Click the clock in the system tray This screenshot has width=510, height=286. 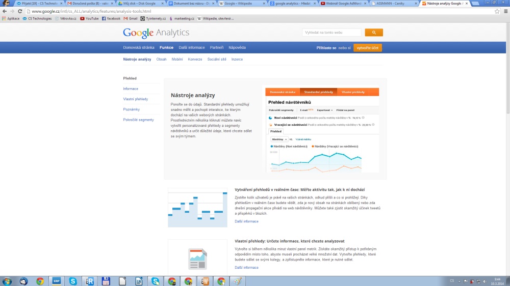[497, 281]
